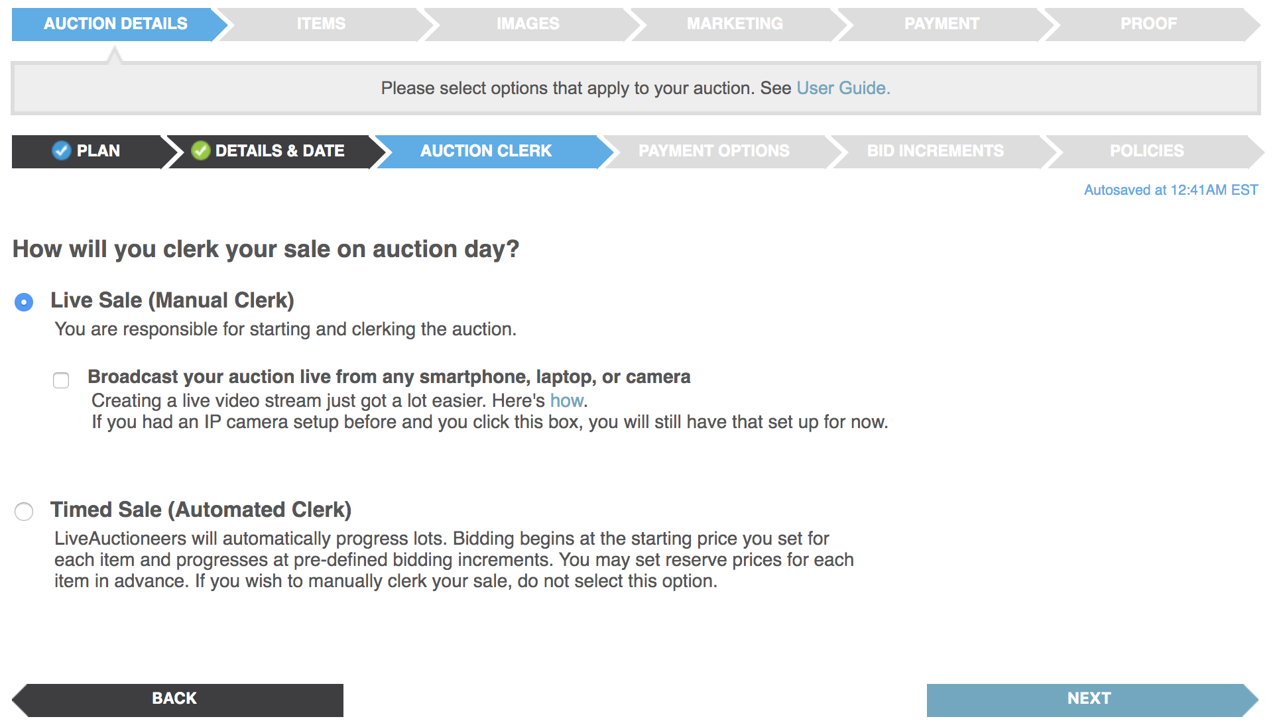Image resolution: width=1281 pixels, height=725 pixels.
Task: Click the Autosaved at 12:41AM EST status text
Action: pos(1171,190)
